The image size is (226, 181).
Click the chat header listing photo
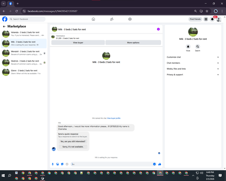coord(55,29)
